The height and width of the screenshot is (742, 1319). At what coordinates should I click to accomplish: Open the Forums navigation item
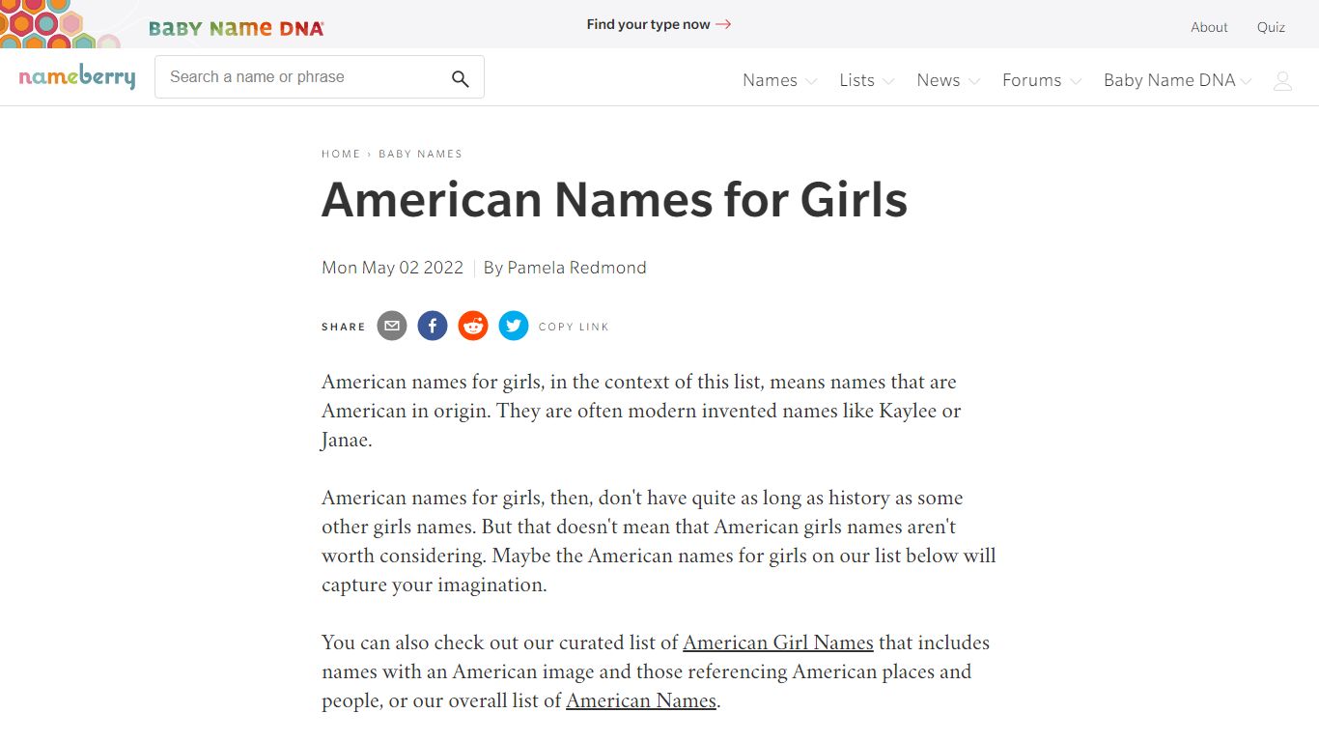1031,80
